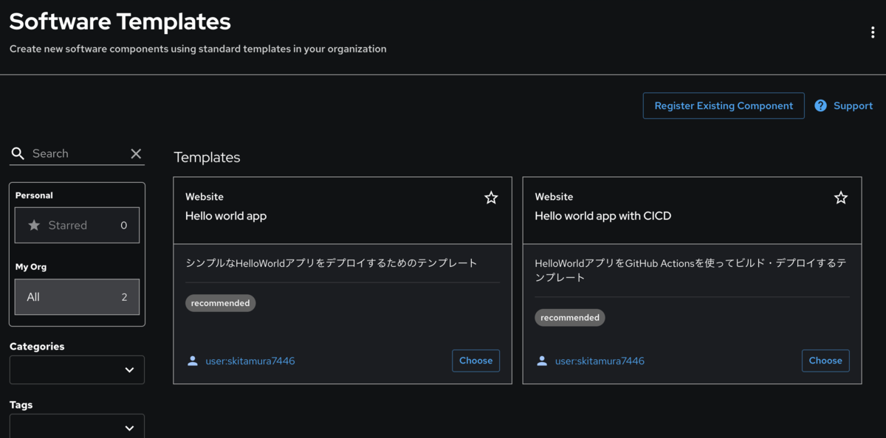The width and height of the screenshot is (886, 438).
Task: Choose the Hello world app with CICD template
Action: tap(825, 361)
